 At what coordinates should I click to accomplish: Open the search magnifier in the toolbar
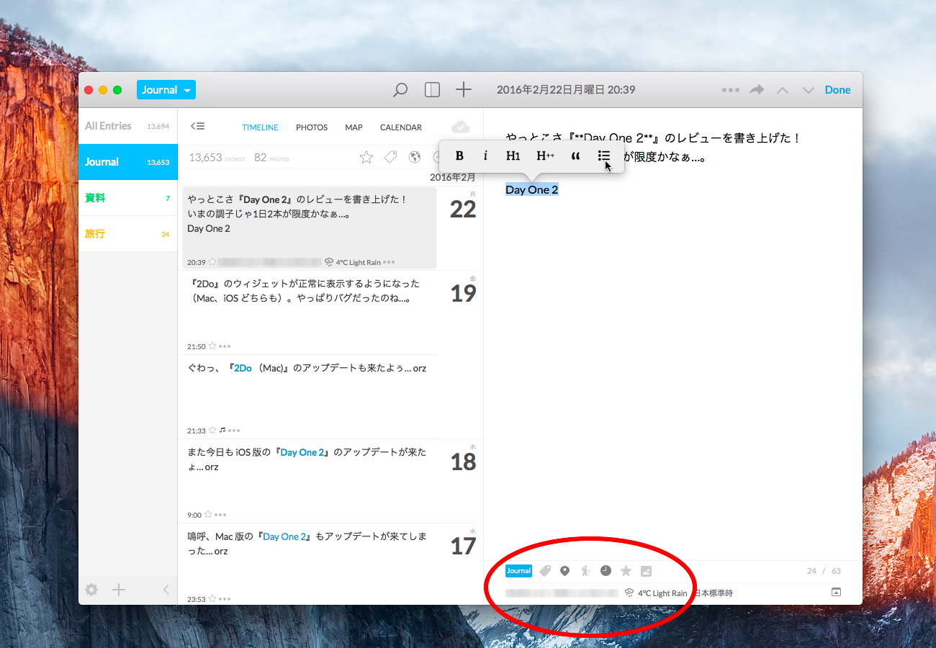(400, 90)
